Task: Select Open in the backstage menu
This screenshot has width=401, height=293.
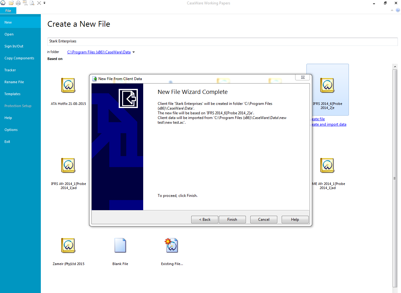Action: tap(20, 34)
